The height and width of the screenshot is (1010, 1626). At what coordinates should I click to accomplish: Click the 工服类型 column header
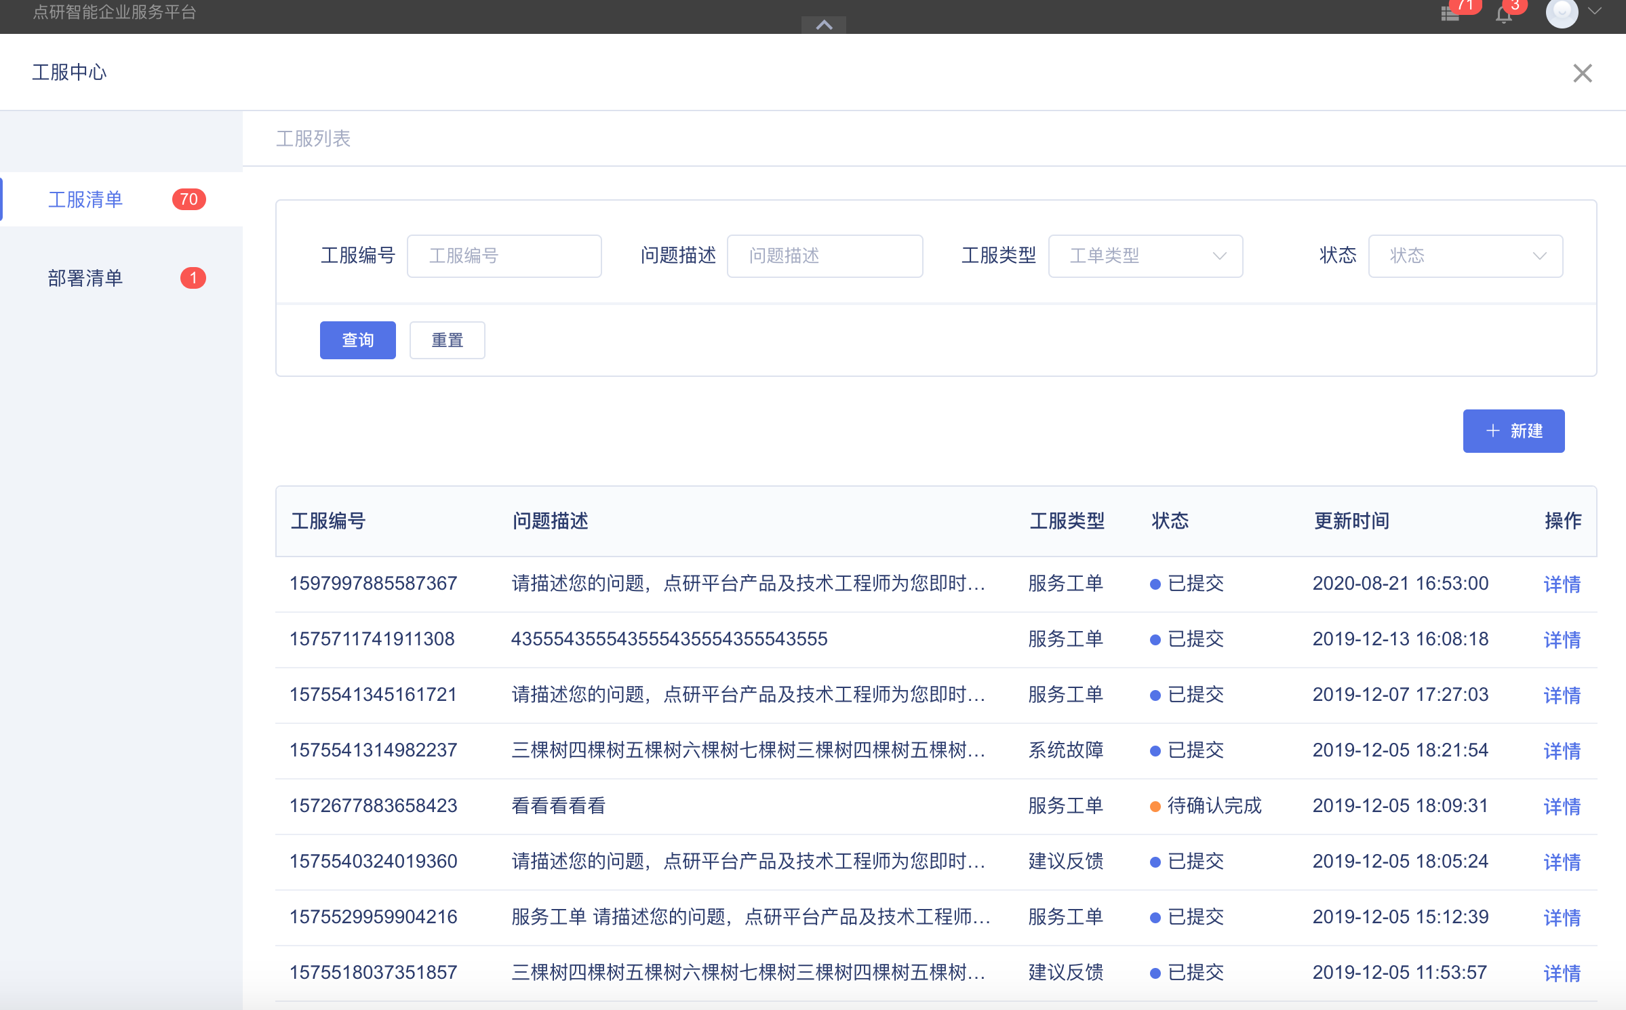pos(1067,521)
